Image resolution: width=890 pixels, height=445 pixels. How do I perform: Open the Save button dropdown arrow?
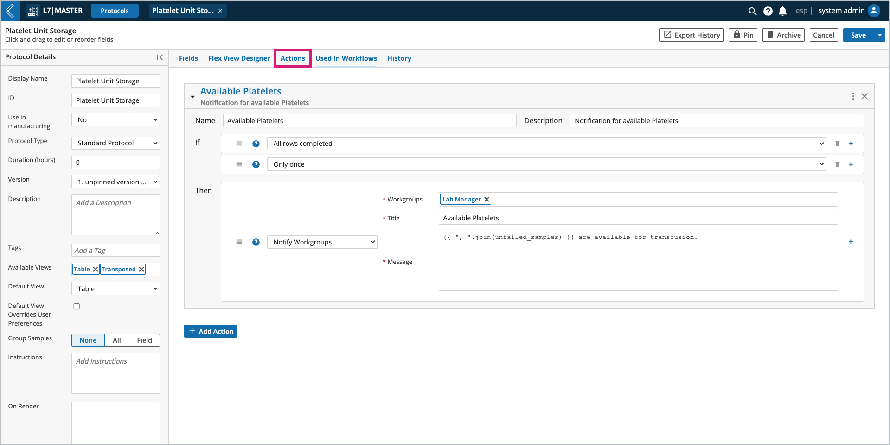click(880, 35)
